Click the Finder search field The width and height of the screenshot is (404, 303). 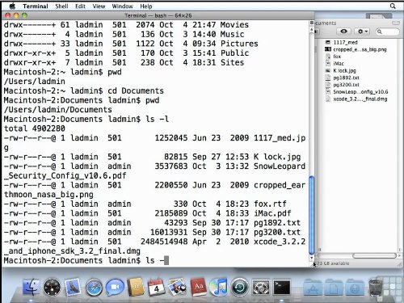387,32
